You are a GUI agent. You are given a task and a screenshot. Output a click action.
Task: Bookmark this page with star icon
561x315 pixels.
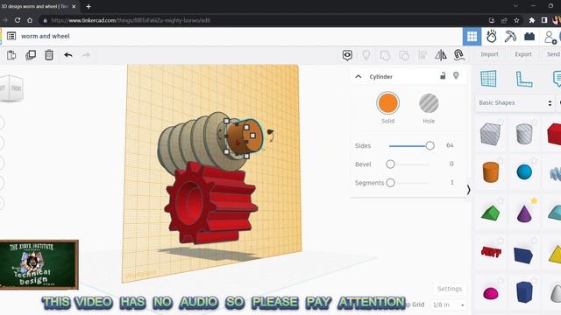coord(516,20)
